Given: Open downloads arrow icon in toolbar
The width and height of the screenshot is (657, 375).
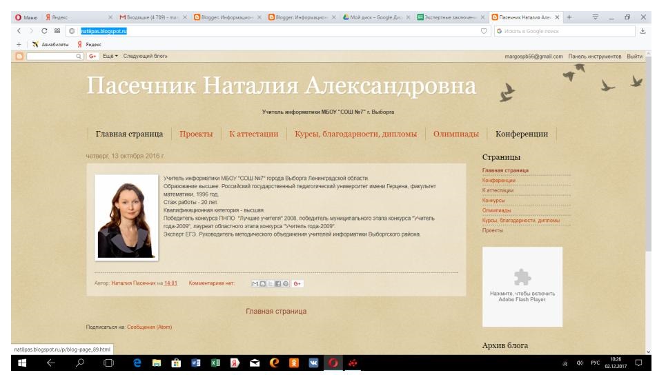Looking at the screenshot, I should pyautogui.click(x=643, y=31).
